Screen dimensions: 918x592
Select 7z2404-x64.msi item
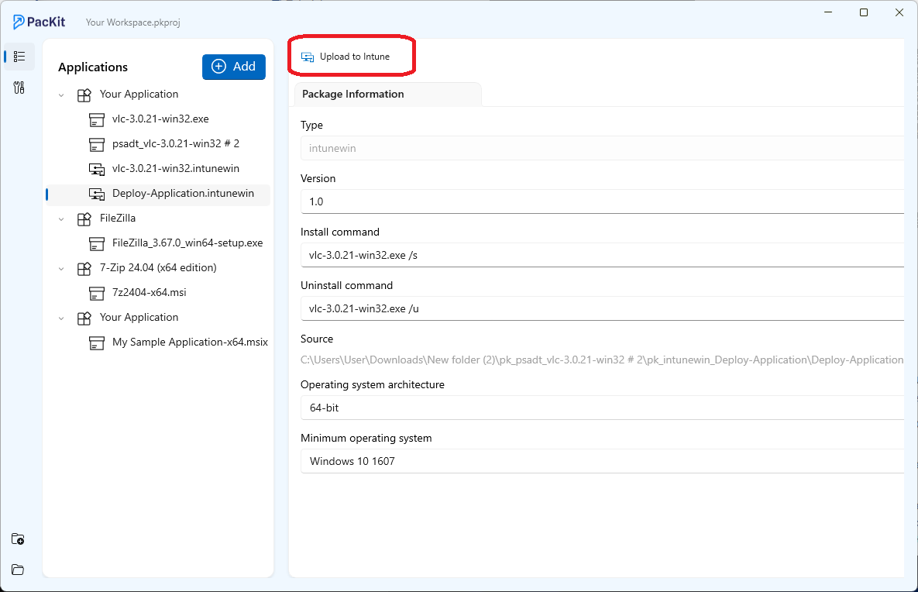pyautogui.click(x=150, y=292)
